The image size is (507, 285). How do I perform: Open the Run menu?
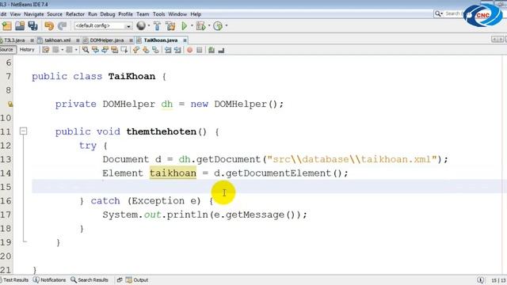[93, 14]
